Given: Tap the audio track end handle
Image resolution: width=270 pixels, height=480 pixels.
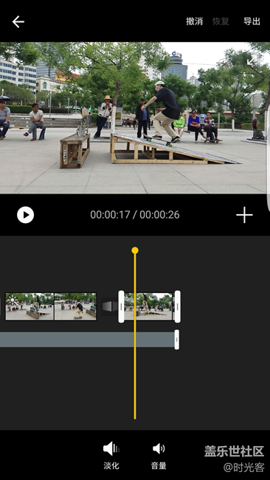Looking at the screenshot, I should (x=177, y=340).
